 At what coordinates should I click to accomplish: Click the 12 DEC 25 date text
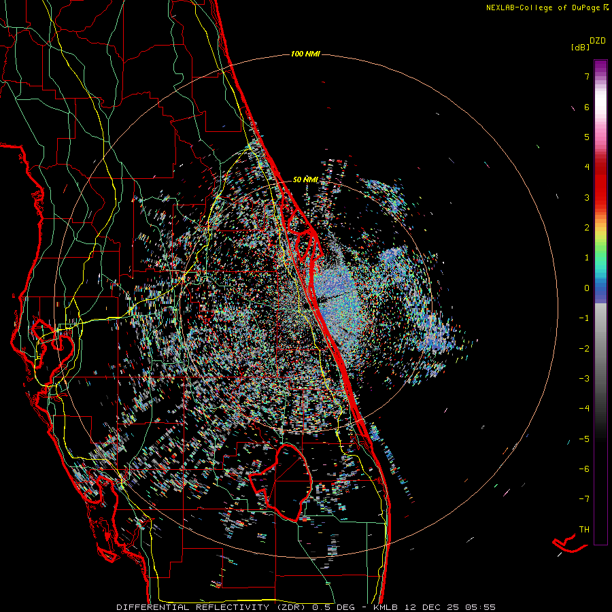click(432, 607)
